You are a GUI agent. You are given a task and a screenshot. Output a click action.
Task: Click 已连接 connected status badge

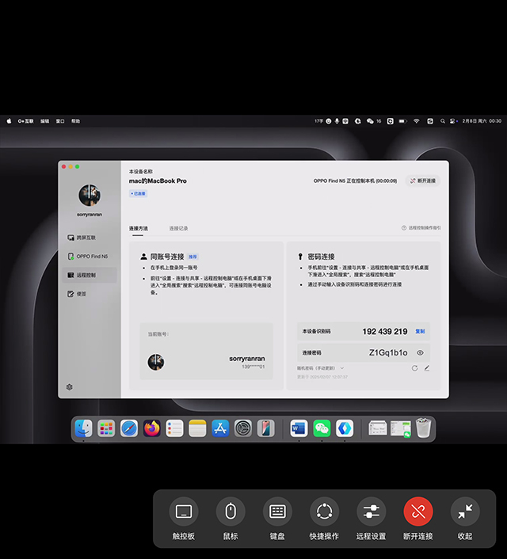click(x=138, y=193)
